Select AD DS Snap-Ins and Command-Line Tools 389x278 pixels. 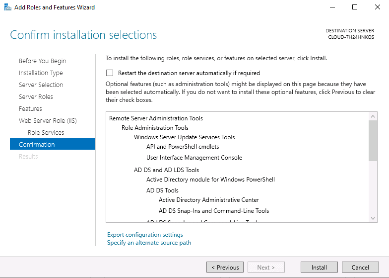pyautogui.click(x=214, y=211)
